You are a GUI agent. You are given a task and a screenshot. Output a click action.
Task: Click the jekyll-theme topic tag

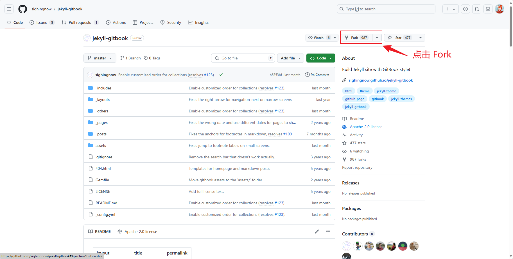[x=387, y=91]
